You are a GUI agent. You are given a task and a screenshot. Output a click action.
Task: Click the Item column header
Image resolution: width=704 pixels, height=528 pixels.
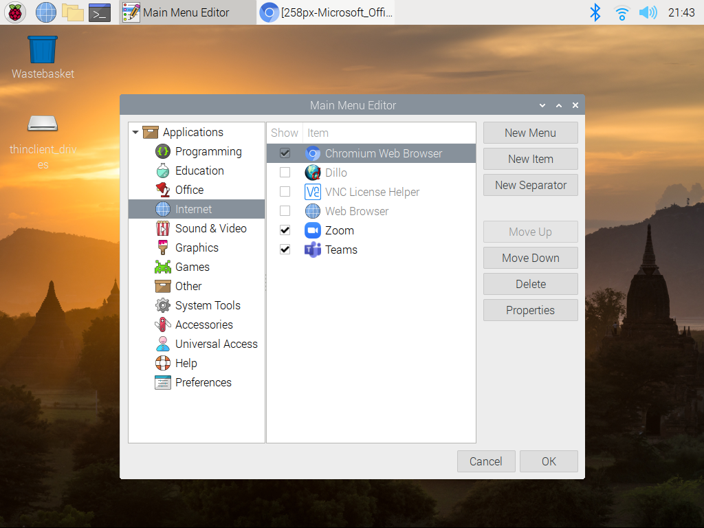tap(389, 133)
